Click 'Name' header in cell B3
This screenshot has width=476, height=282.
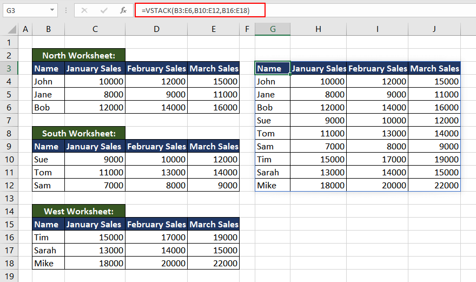[x=48, y=68]
